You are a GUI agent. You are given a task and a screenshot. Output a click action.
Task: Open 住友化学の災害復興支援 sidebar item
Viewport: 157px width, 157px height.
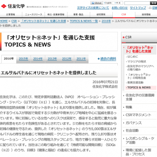[140, 97]
